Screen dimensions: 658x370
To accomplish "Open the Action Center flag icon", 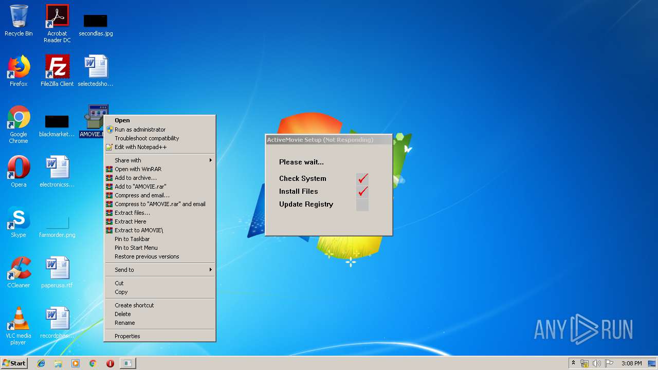I will coord(609,363).
